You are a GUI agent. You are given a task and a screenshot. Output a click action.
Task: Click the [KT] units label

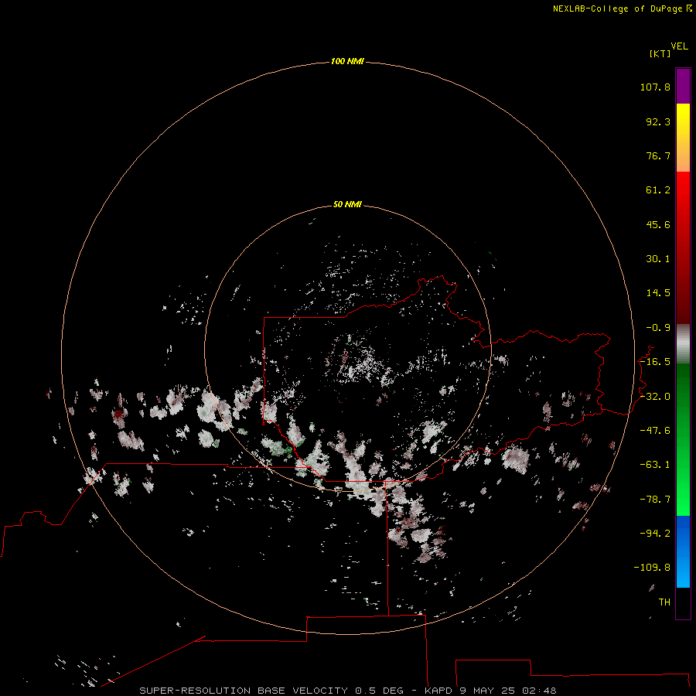[x=660, y=53]
